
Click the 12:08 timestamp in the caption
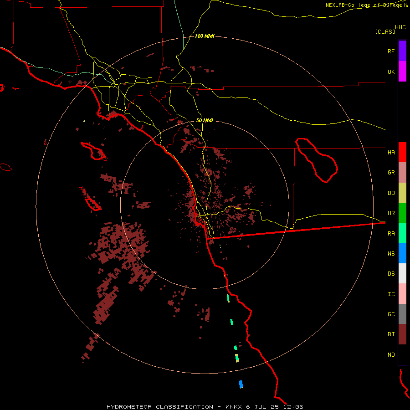tap(294, 407)
